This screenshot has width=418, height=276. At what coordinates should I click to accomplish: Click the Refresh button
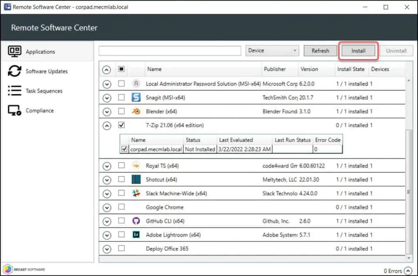pos(320,51)
